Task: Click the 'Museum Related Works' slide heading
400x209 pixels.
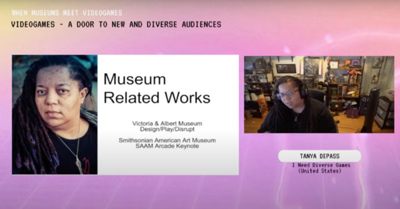Action: [157, 88]
